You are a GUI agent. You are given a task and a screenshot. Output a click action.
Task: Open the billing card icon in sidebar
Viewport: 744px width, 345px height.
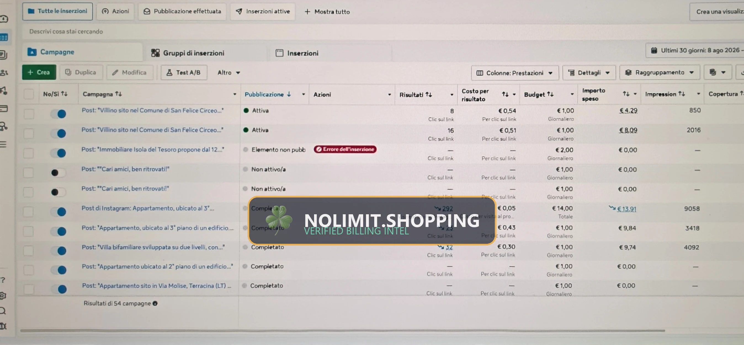click(x=4, y=109)
